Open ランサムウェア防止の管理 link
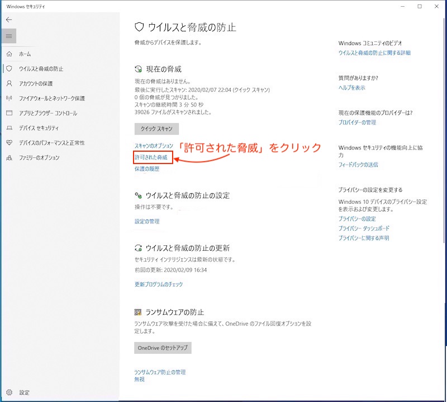Viewport: 447px width, 402px height. click(x=160, y=372)
